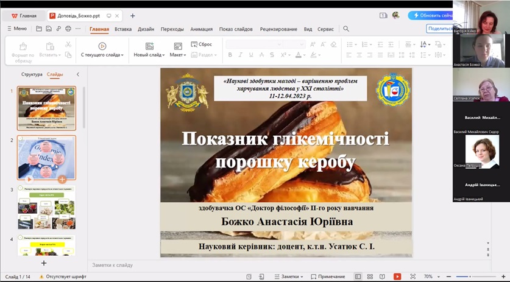The height and width of the screenshot is (282, 510).
Task: Click the search magnifier beside Сервис tab
Action: click(x=346, y=29)
